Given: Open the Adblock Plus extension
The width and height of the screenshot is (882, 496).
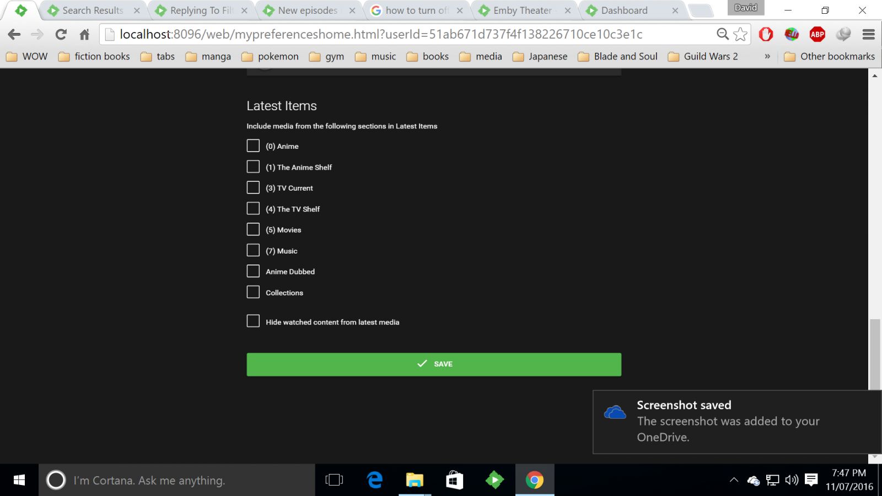Looking at the screenshot, I should point(817,34).
